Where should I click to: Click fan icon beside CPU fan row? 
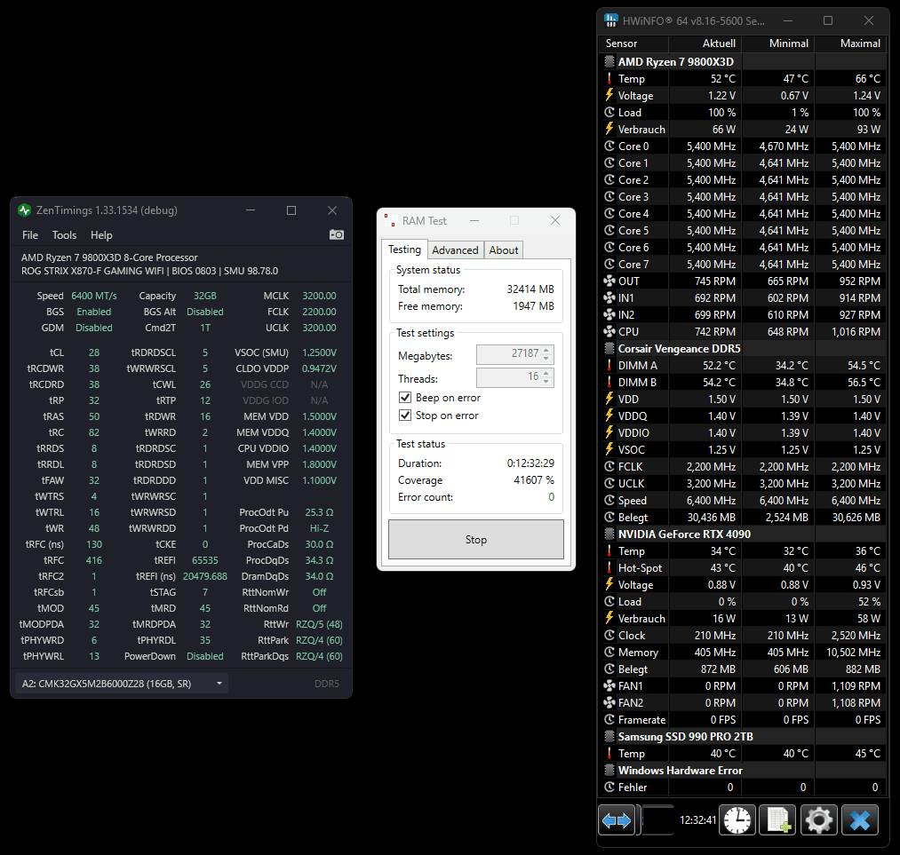(x=609, y=331)
